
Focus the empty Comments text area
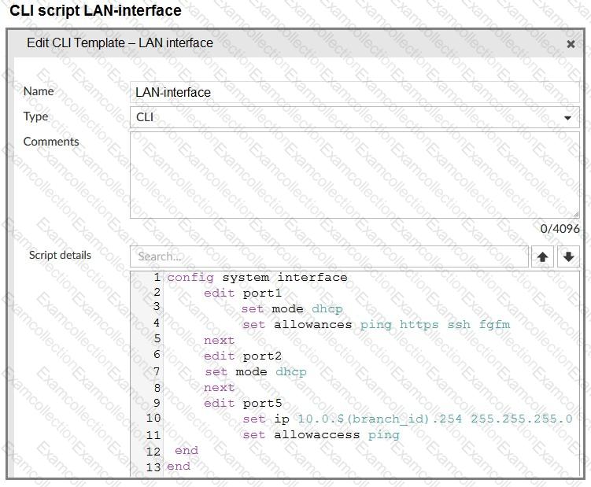pos(354,175)
